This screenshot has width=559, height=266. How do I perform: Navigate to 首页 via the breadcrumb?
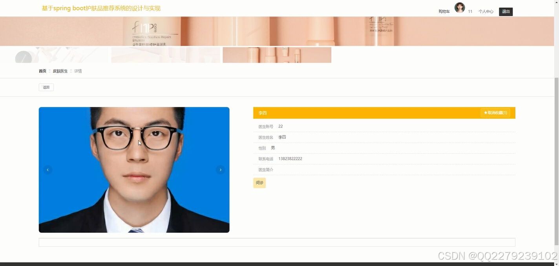pos(42,71)
